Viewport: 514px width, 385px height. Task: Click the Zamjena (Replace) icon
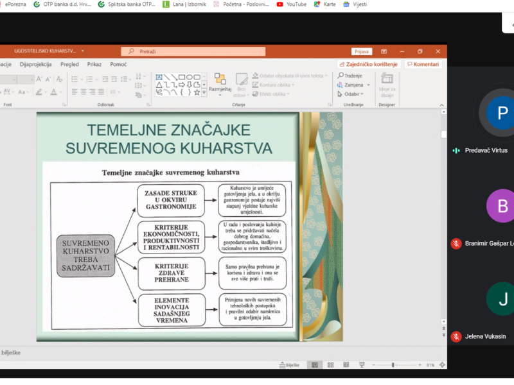click(340, 85)
